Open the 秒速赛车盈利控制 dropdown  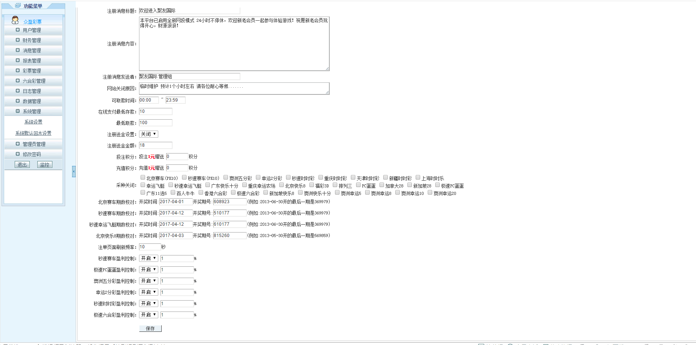(x=148, y=258)
